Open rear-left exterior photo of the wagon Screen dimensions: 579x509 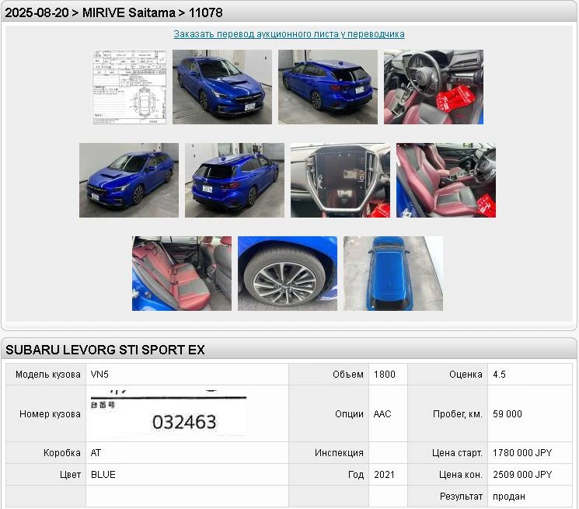pyautogui.click(x=235, y=180)
